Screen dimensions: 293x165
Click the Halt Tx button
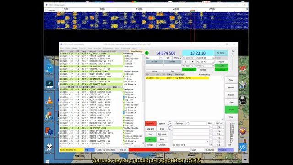pyautogui.click(x=162, y=124)
